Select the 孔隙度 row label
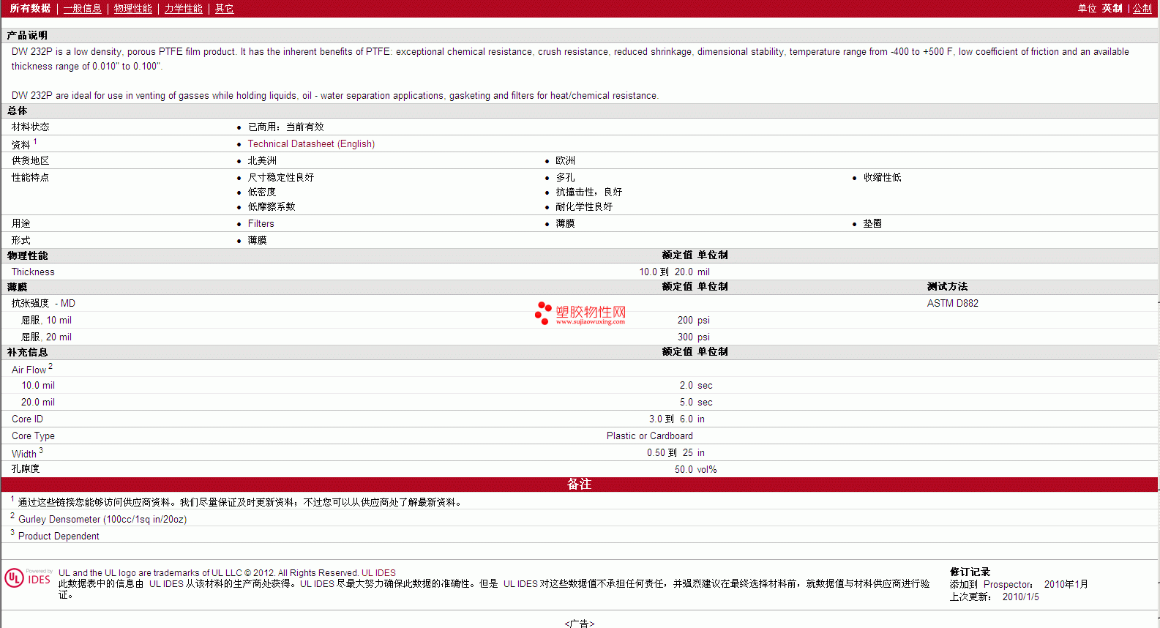1160x628 pixels. pyautogui.click(x=26, y=469)
